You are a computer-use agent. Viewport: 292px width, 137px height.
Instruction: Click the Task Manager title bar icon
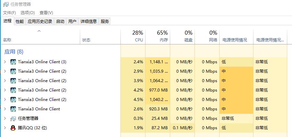coord(6,4)
